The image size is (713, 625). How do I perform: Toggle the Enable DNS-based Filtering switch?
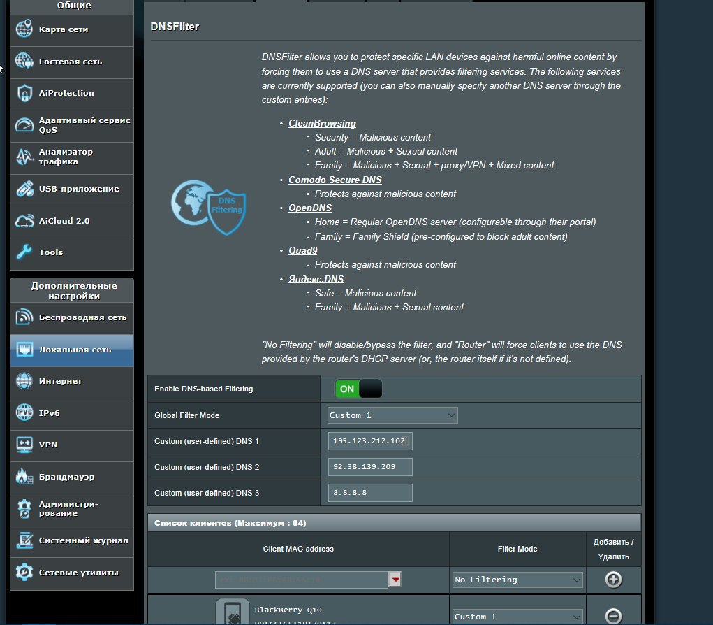358,389
